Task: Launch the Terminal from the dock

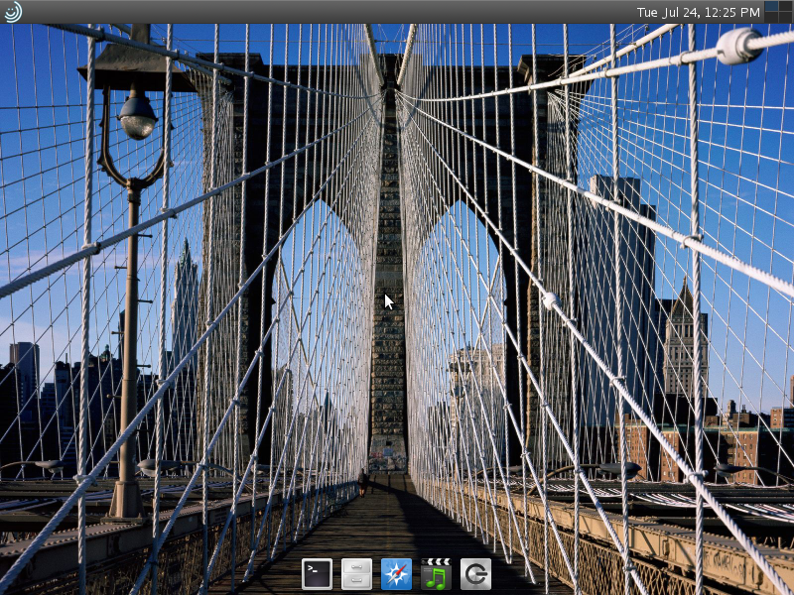Action: [317, 574]
